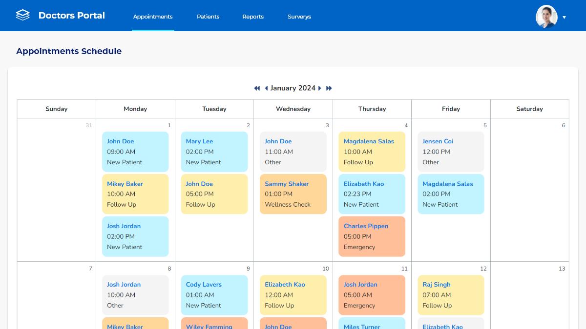Screen dimensions: 586x329
Task: Switch to the Patients tab
Action: click(x=208, y=16)
